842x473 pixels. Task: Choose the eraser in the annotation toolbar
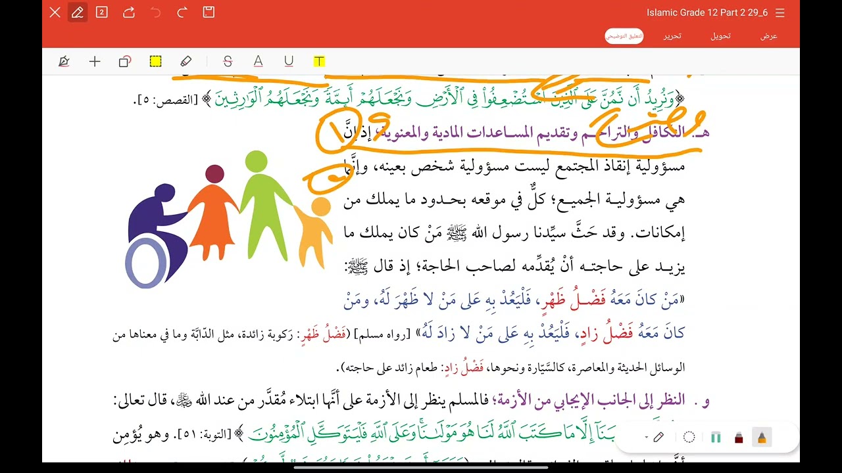[186, 61]
